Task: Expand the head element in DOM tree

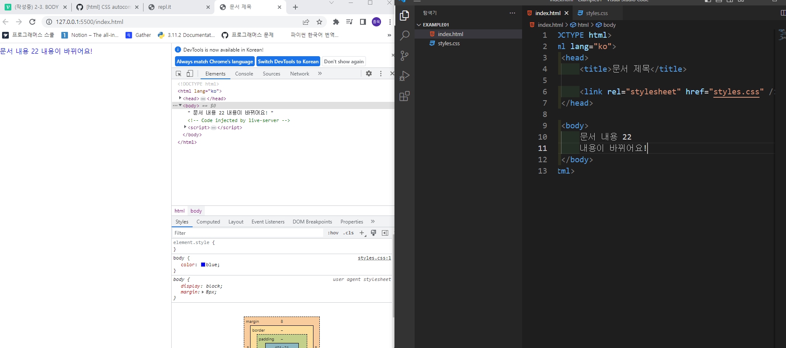Action: click(x=180, y=98)
